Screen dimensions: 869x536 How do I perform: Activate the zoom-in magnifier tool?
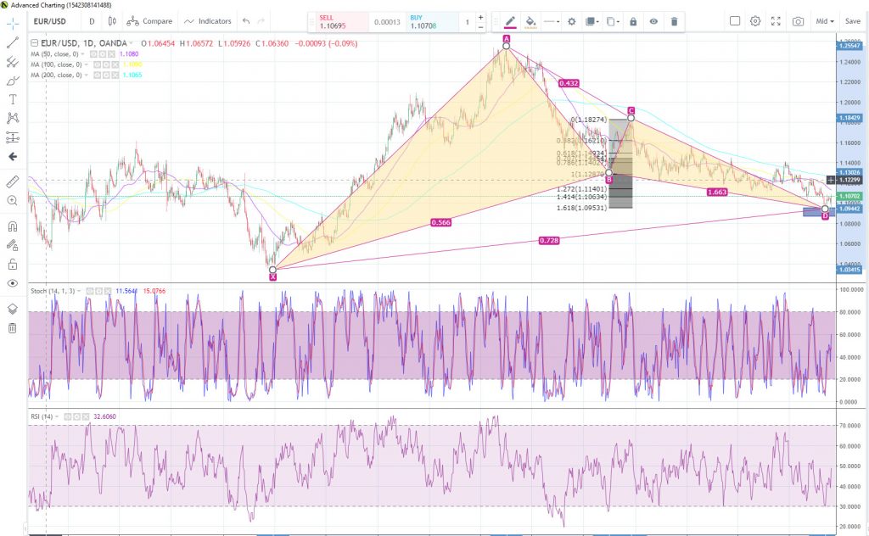click(x=13, y=201)
